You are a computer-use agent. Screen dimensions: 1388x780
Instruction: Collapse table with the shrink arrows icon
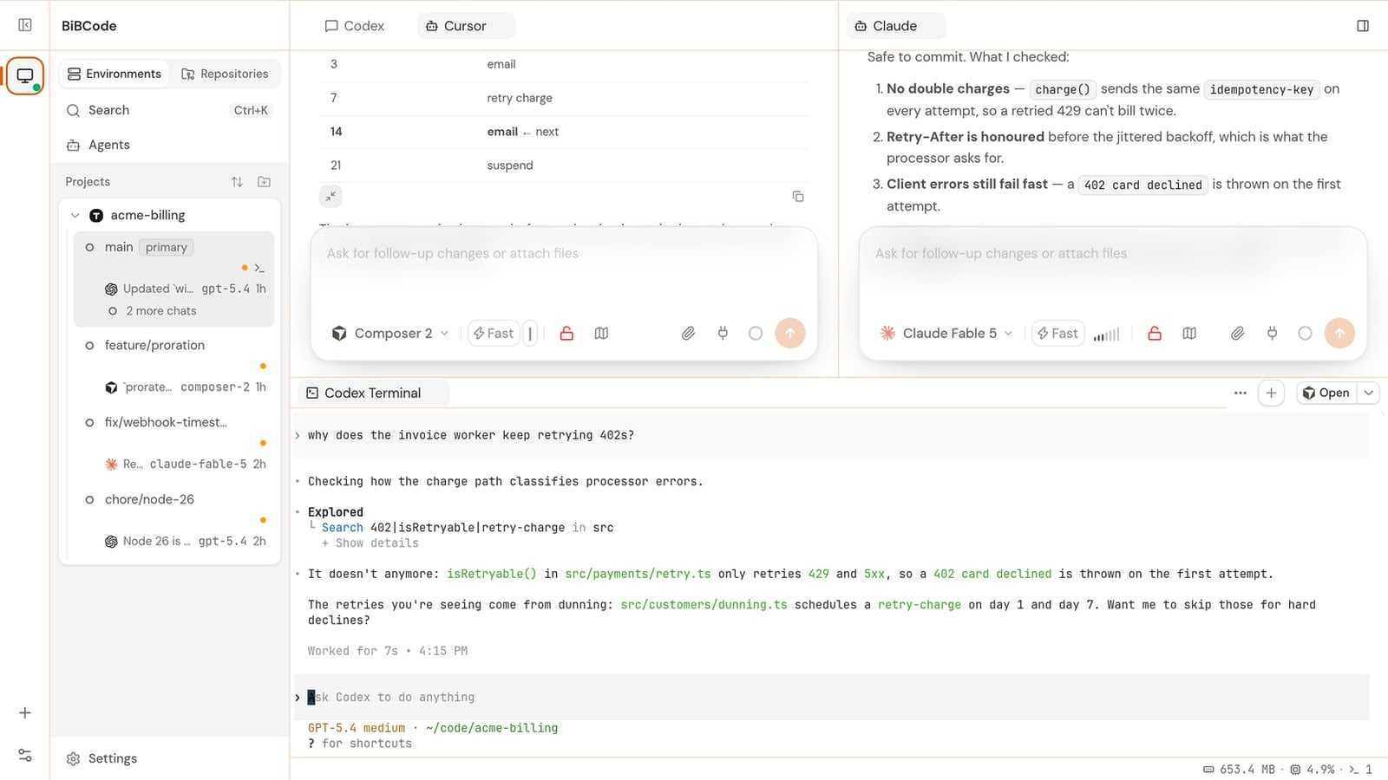331,197
